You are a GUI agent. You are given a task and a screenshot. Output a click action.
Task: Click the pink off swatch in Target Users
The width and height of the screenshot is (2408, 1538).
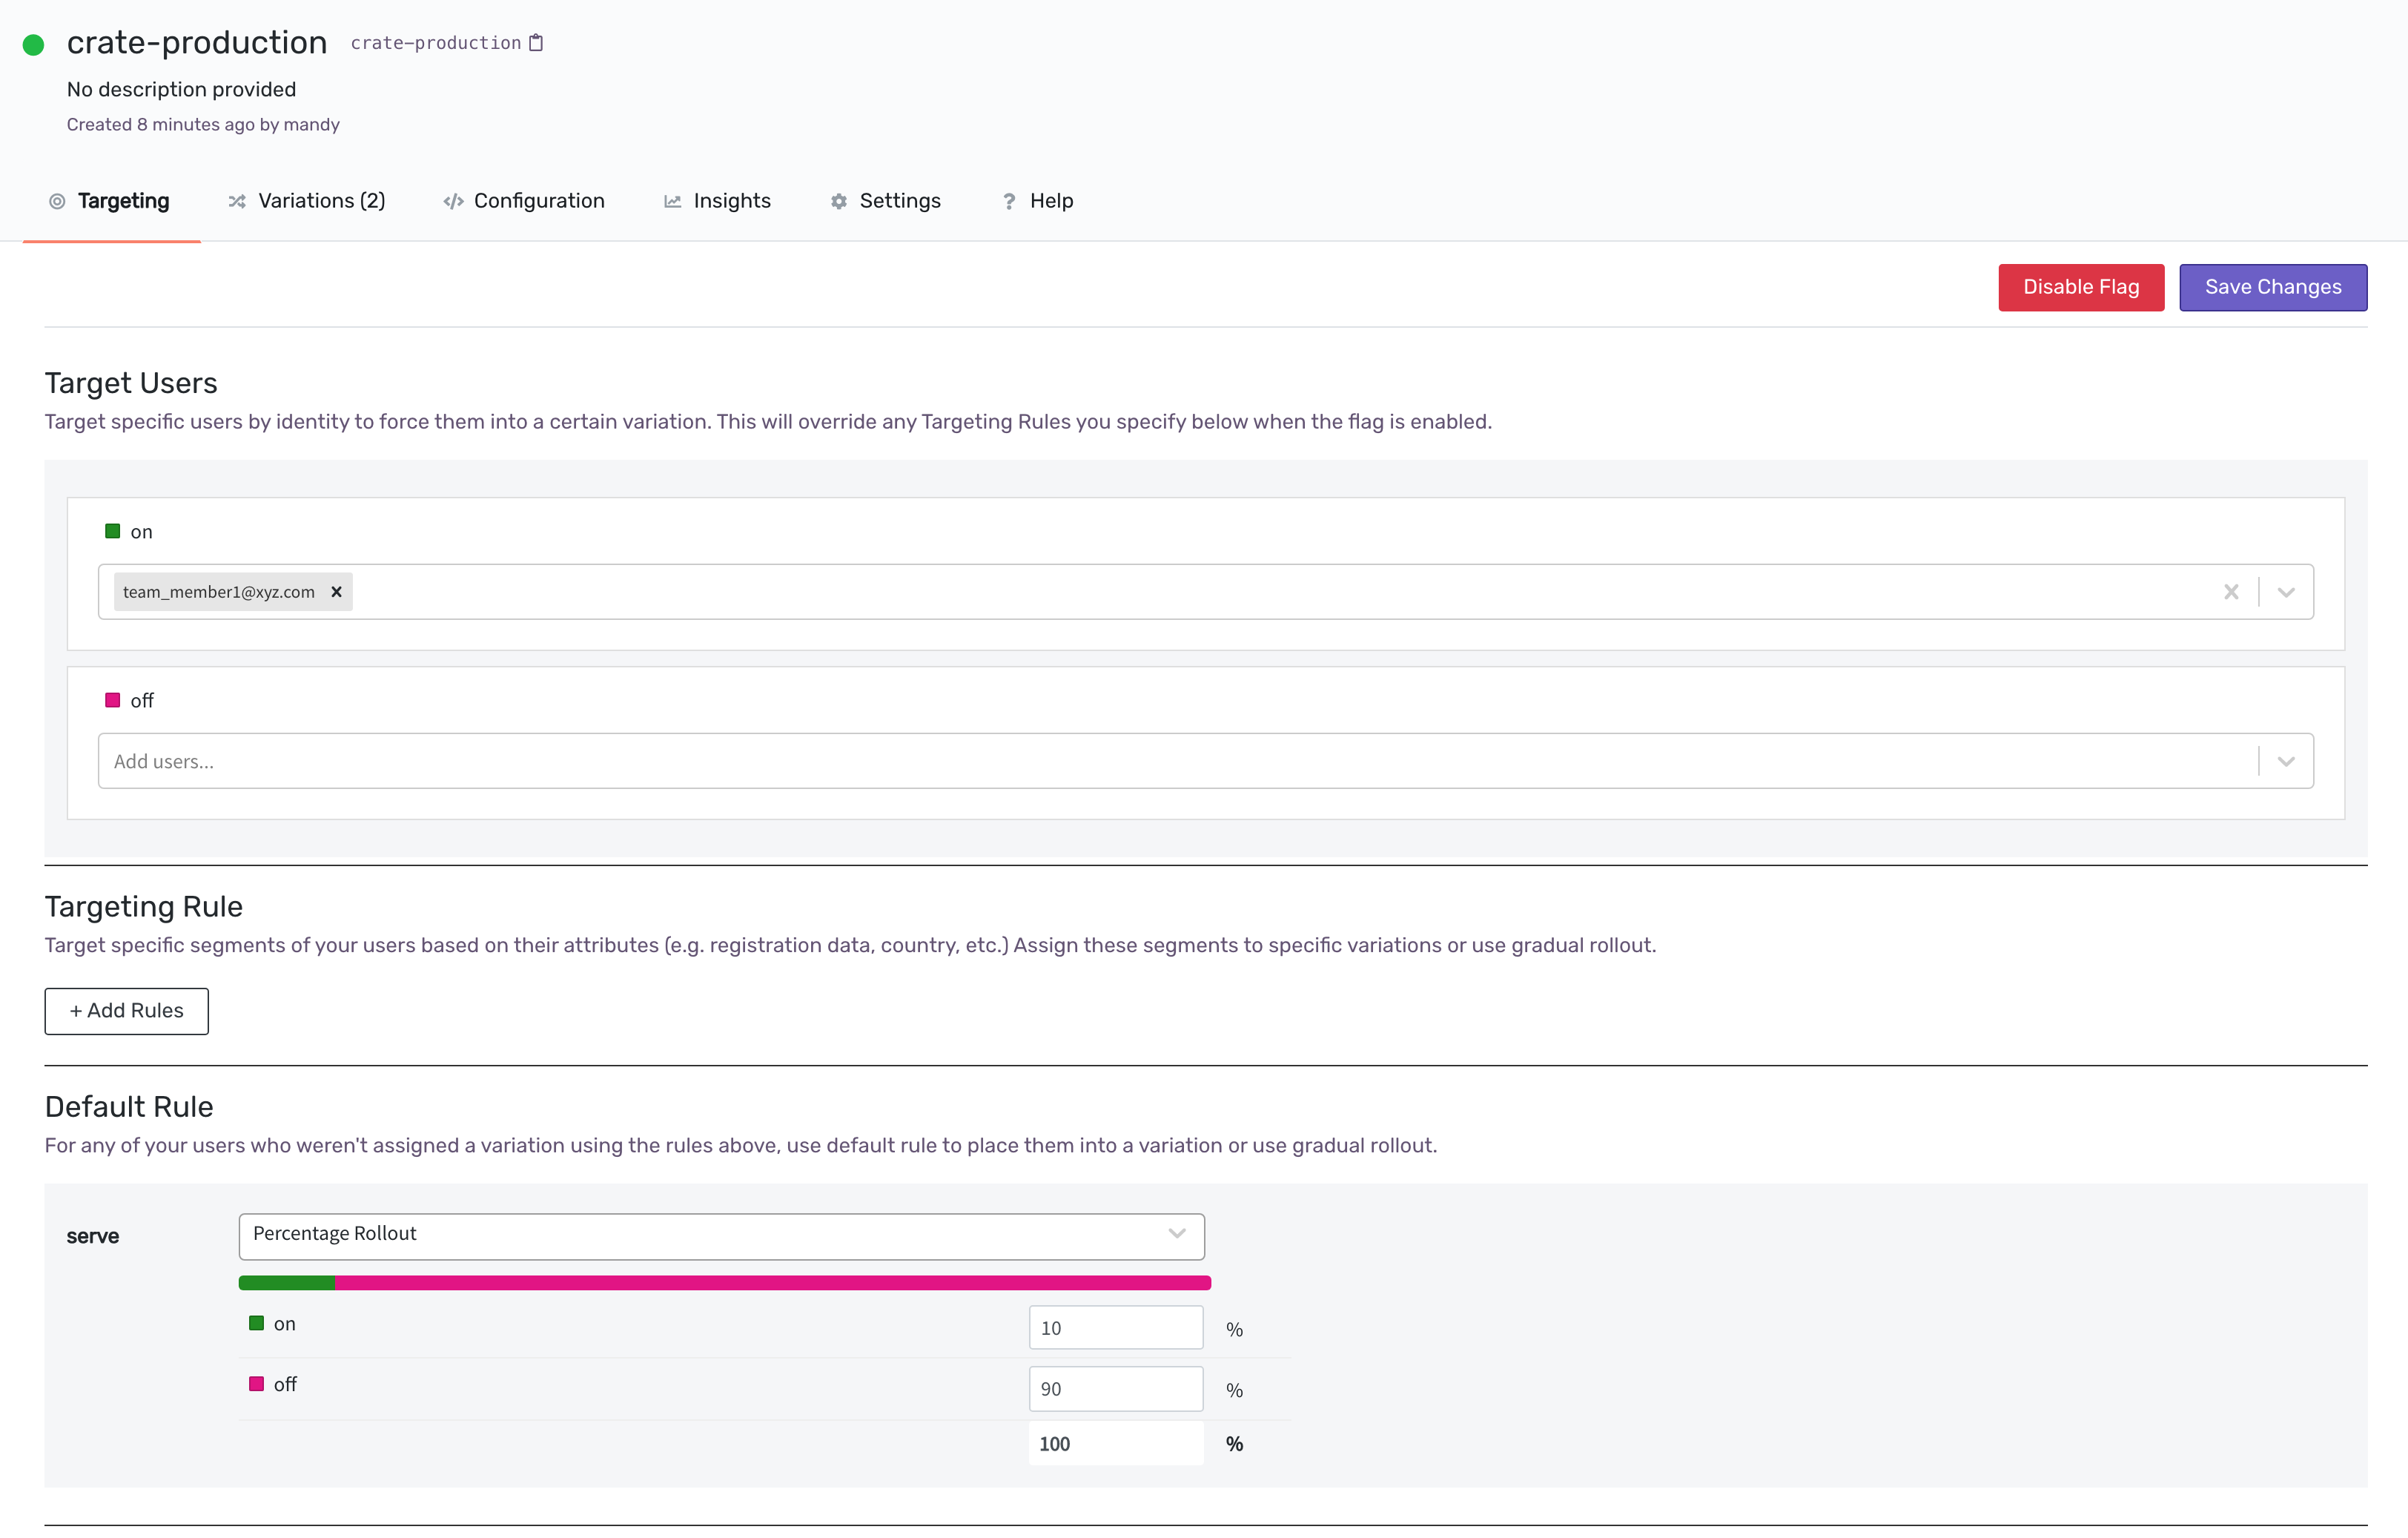coord(112,700)
